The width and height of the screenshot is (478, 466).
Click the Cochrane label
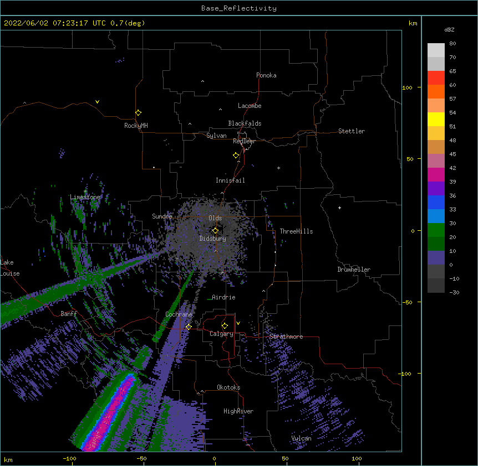coord(179,314)
